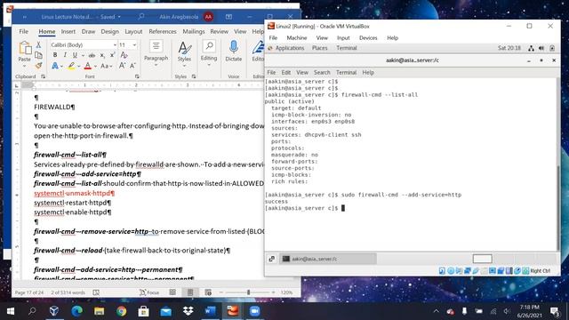Viewport: 569px width, 320px height.
Task: Expand the Paragraph group dropdown
Action: 156,65
